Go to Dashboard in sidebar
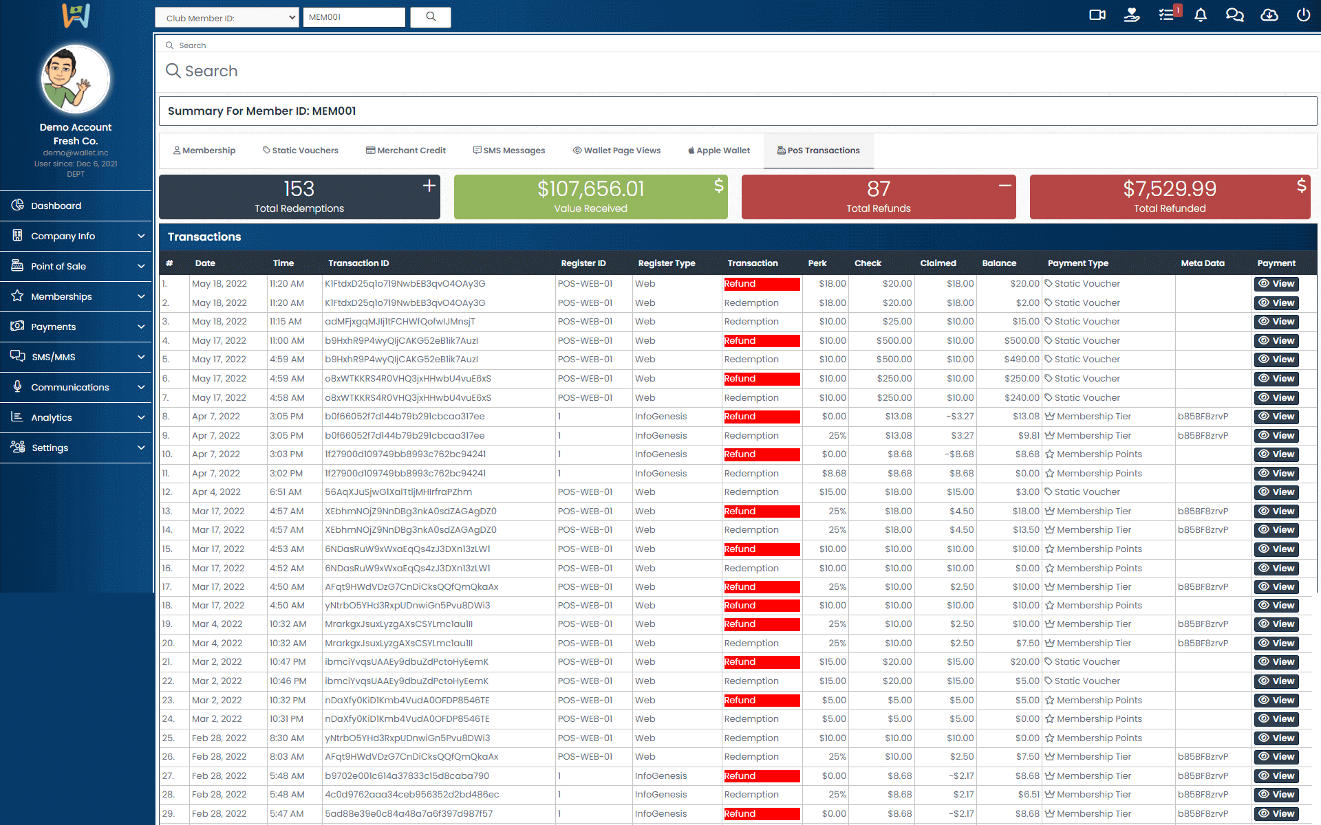 coord(56,206)
